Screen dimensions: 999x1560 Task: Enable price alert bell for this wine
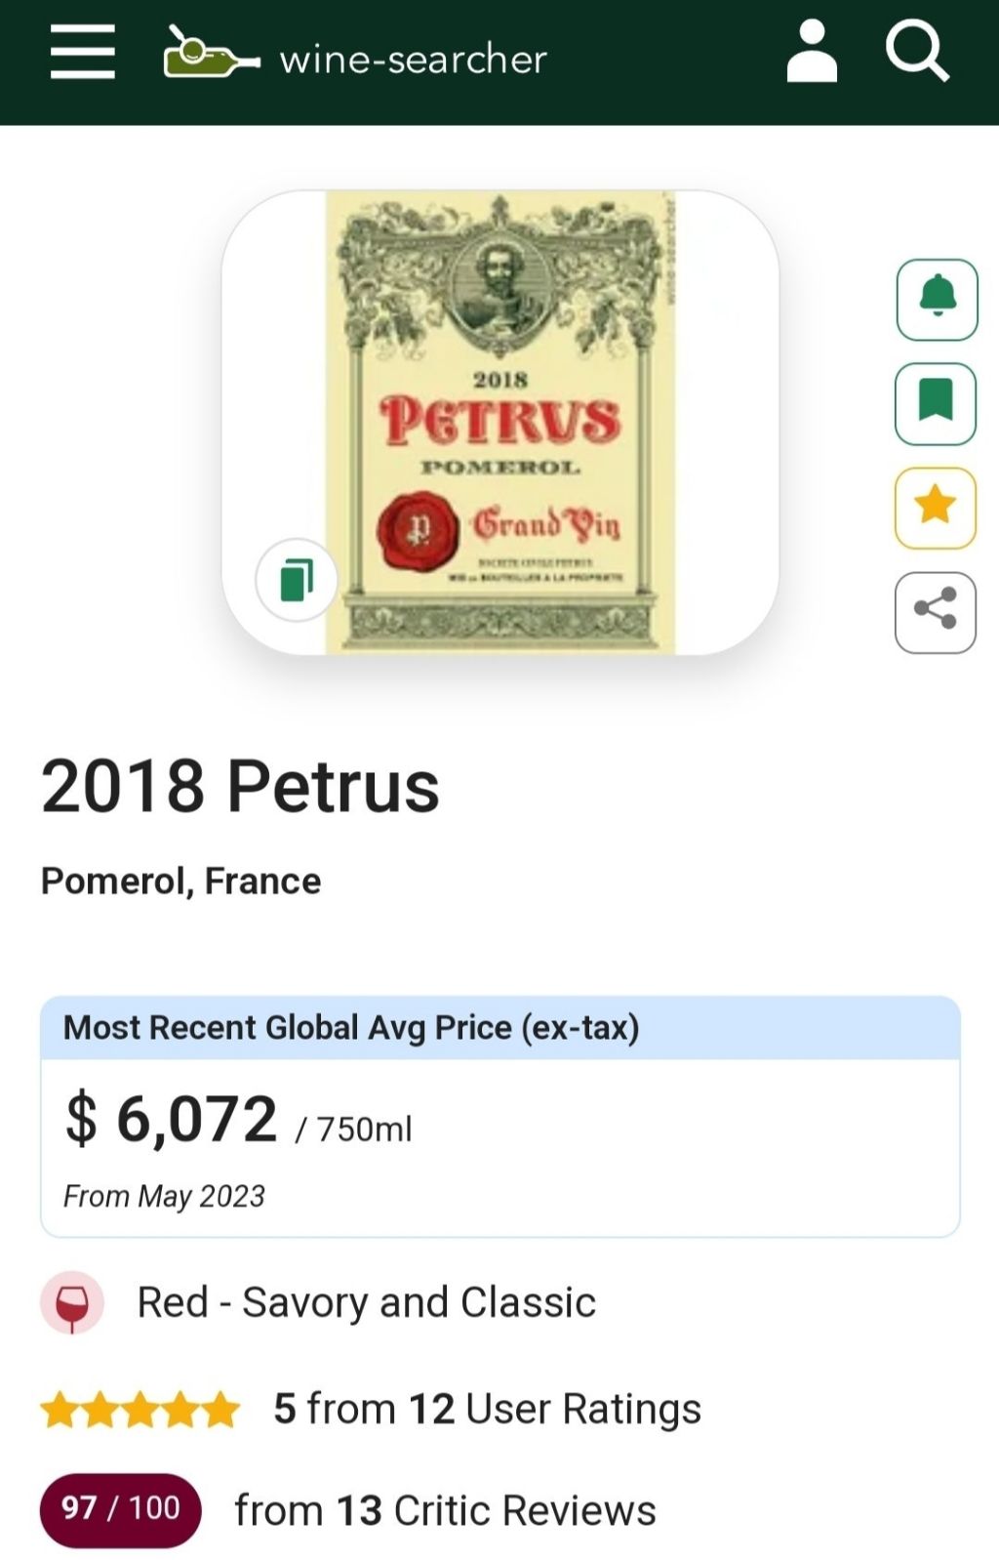(x=937, y=299)
